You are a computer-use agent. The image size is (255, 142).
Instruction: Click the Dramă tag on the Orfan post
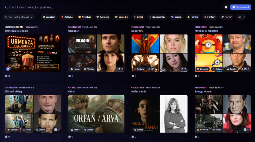pyautogui.click(x=88, y=130)
